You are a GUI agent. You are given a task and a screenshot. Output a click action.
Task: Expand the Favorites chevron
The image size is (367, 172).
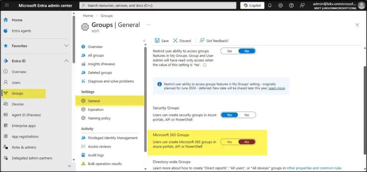click(x=66, y=46)
